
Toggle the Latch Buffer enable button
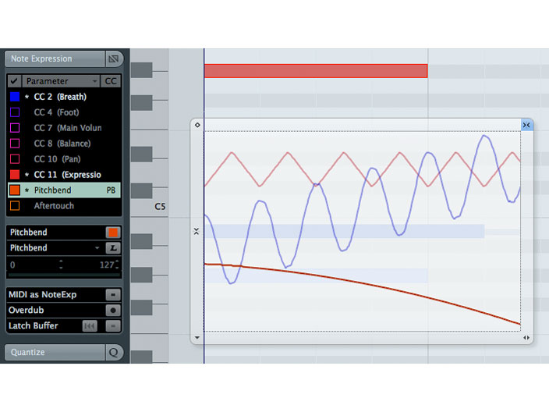113,326
